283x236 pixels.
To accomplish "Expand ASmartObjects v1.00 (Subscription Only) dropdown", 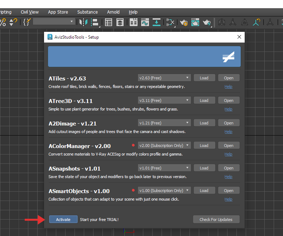I will click(164, 191).
